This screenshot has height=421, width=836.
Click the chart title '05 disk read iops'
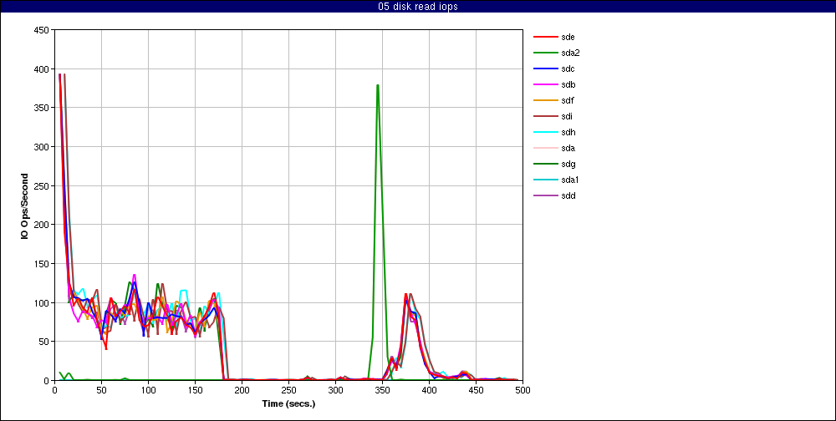(417, 7)
